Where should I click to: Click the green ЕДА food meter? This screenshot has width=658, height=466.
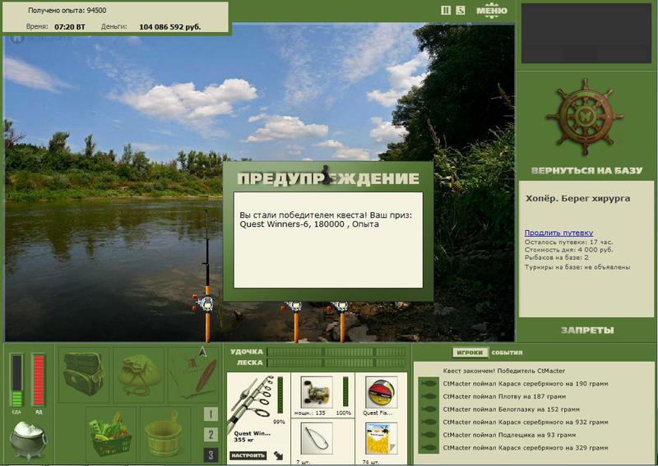(16, 381)
